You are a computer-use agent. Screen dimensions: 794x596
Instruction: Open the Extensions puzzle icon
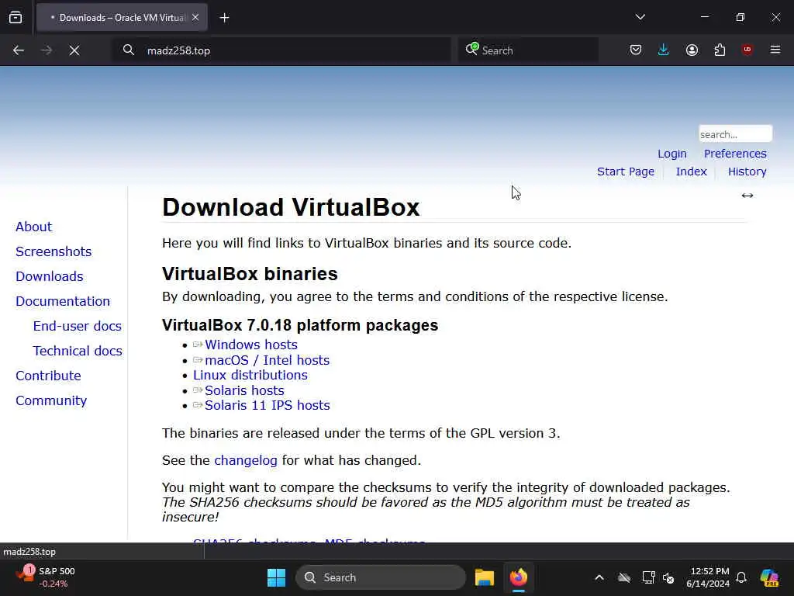pyautogui.click(x=720, y=50)
